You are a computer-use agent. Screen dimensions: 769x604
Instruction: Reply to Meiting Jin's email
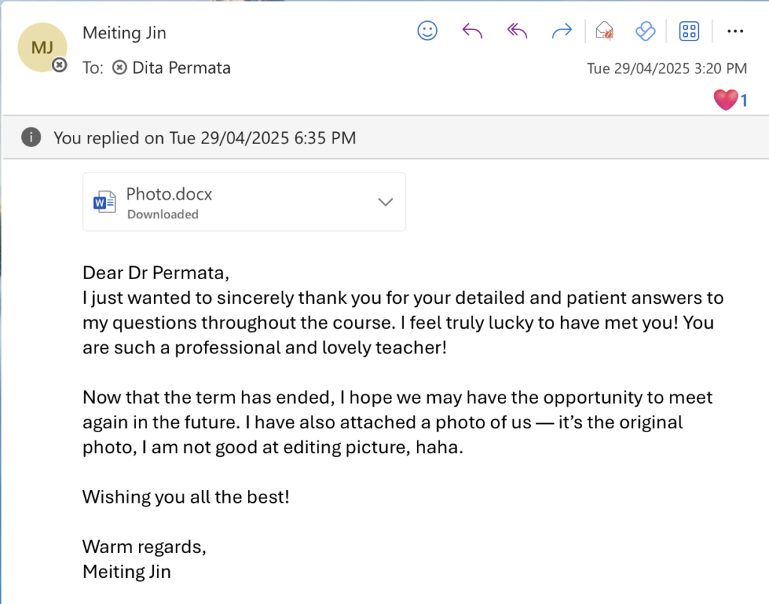click(x=472, y=31)
